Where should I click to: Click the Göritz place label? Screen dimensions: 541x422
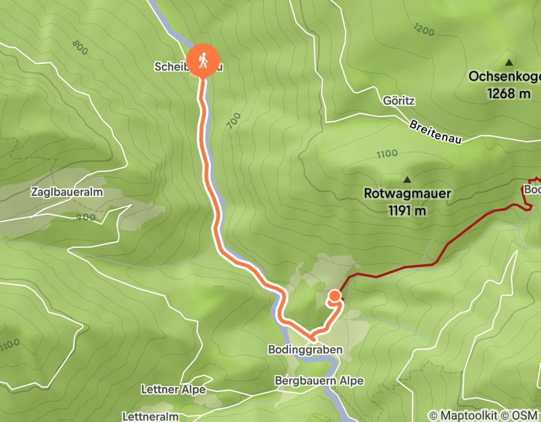399,101
